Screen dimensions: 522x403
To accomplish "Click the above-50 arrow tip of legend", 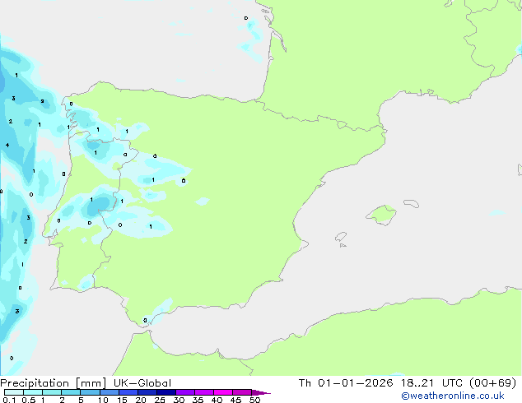I will 261,392.
